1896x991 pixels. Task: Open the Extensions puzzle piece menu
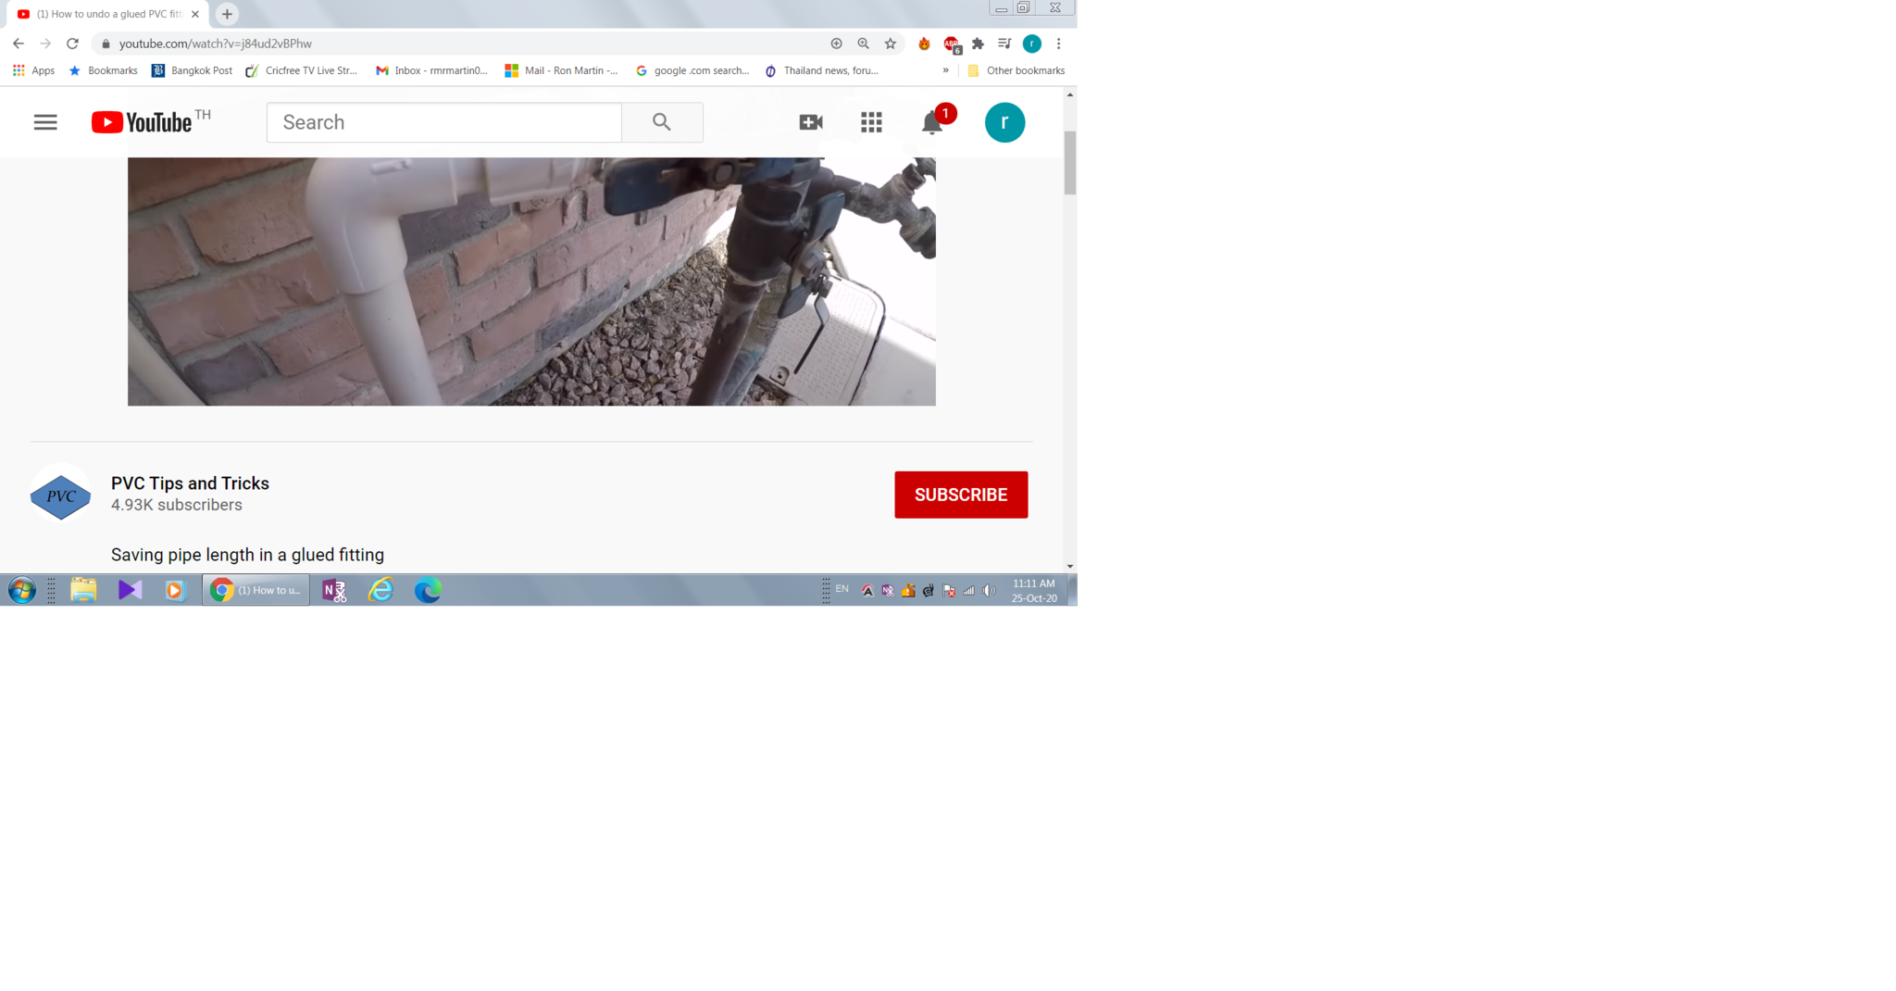(x=978, y=44)
